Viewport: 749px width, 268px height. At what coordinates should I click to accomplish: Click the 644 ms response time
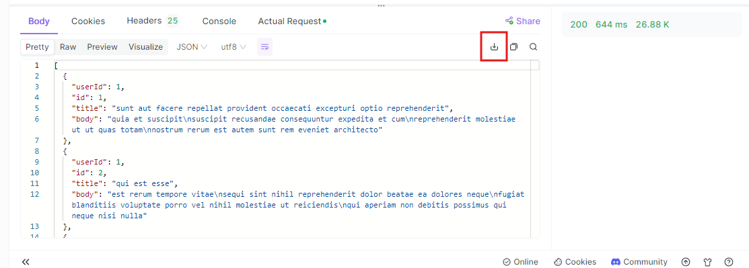[612, 24]
